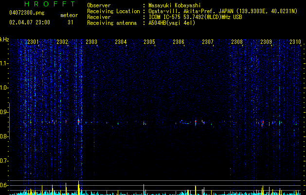This screenshot has width=306, height=195.
Task: Click the red meteor echo between 2306 and 2307
Action: point(196,123)
